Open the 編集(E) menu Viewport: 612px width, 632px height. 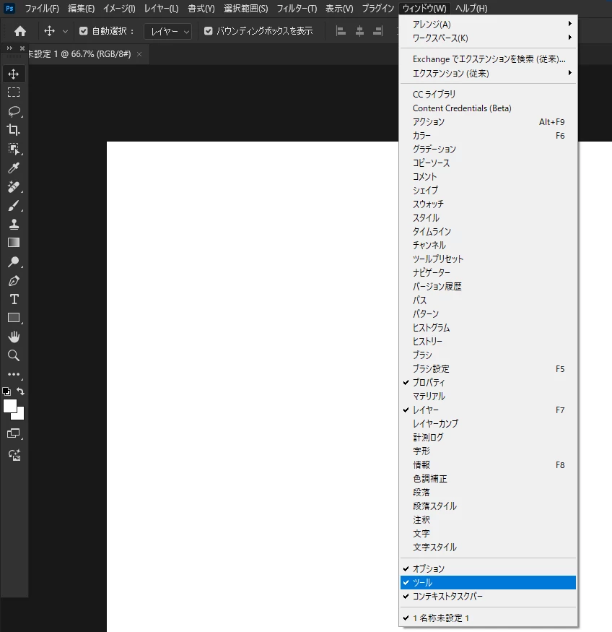81,8
